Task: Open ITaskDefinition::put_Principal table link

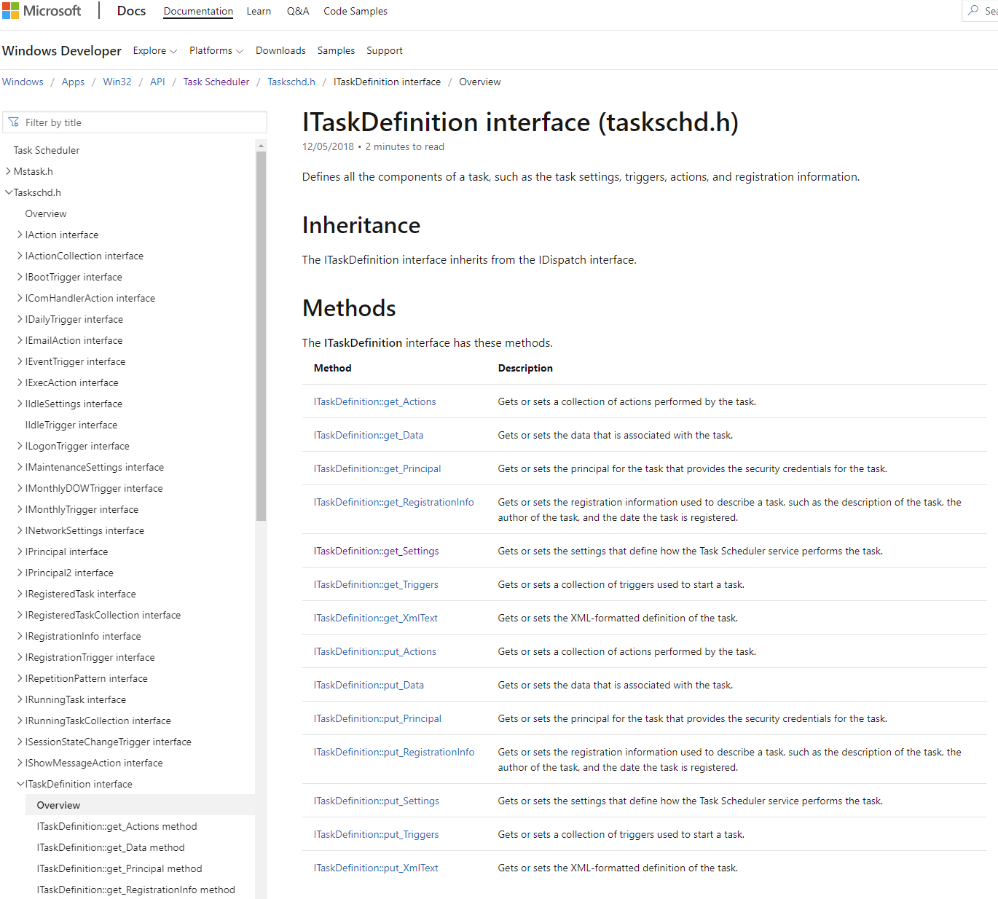Action: point(377,718)
